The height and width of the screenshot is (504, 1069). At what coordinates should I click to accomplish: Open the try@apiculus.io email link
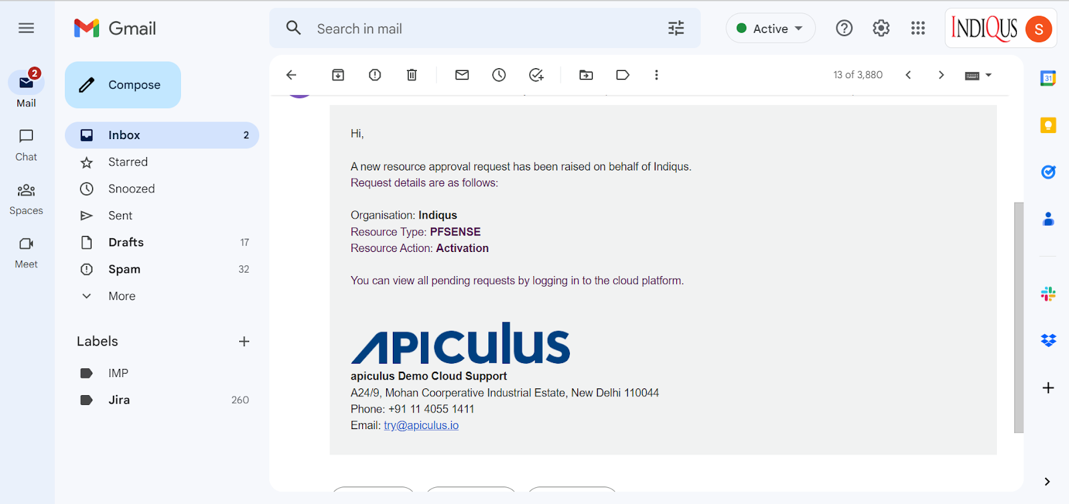[421, 425]
